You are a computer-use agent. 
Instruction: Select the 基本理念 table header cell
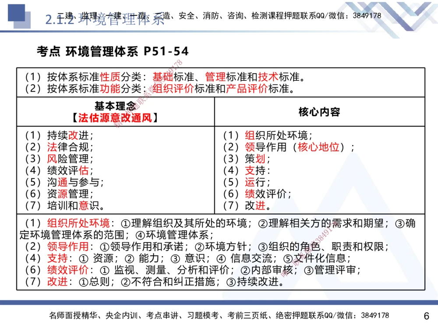pos(116,112)
